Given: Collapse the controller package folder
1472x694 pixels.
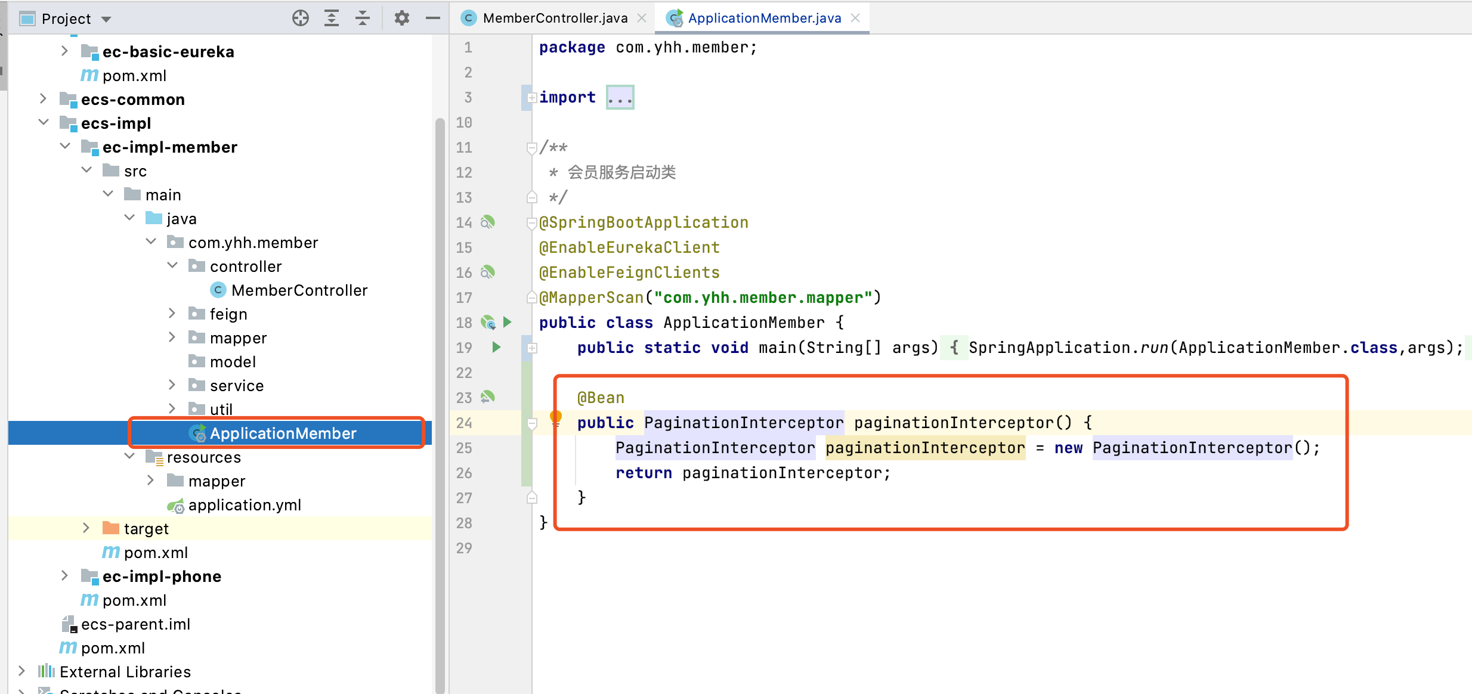Looking at the screenshot, I should point(172,266).
